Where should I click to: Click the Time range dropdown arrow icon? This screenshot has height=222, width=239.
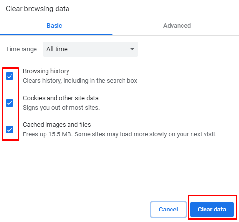coord(132,49)
